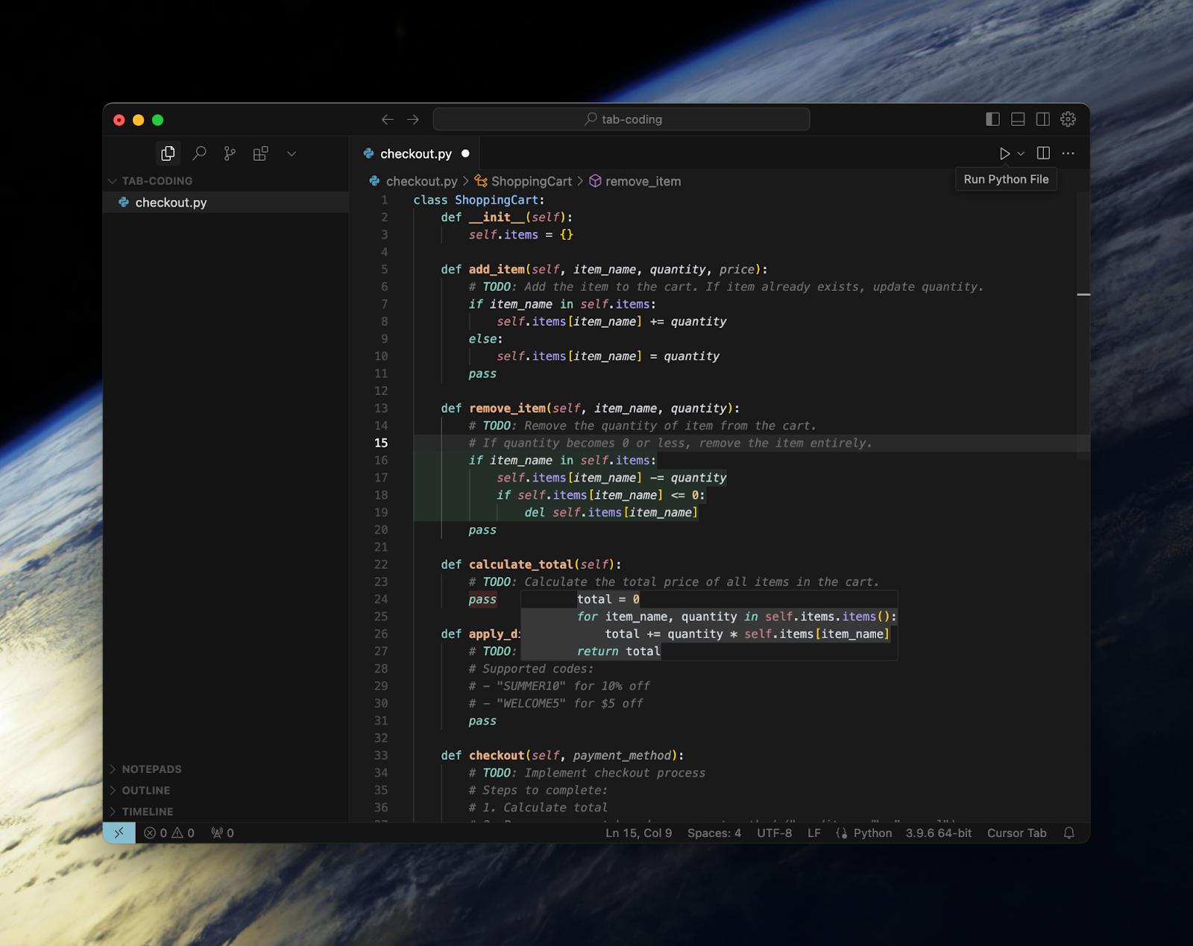Open Cursor Tab status menu
This screenshot has width=1193, height=946.
pyautogui.click(x=1017, y=833)
